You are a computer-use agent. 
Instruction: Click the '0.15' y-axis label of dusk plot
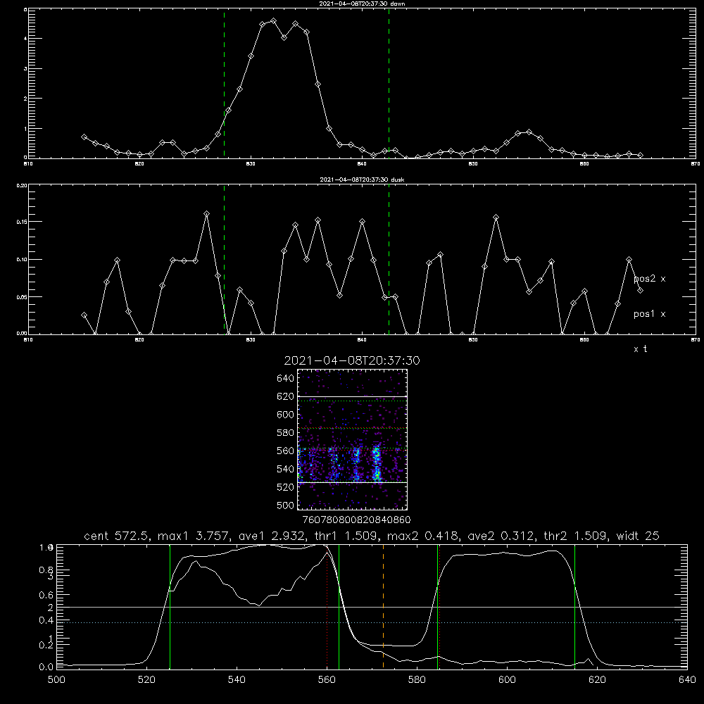point(21,222)
